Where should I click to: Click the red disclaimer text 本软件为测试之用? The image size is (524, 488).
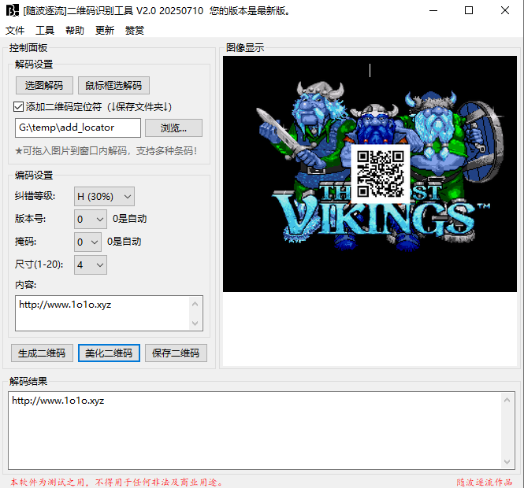pos(117,482)
